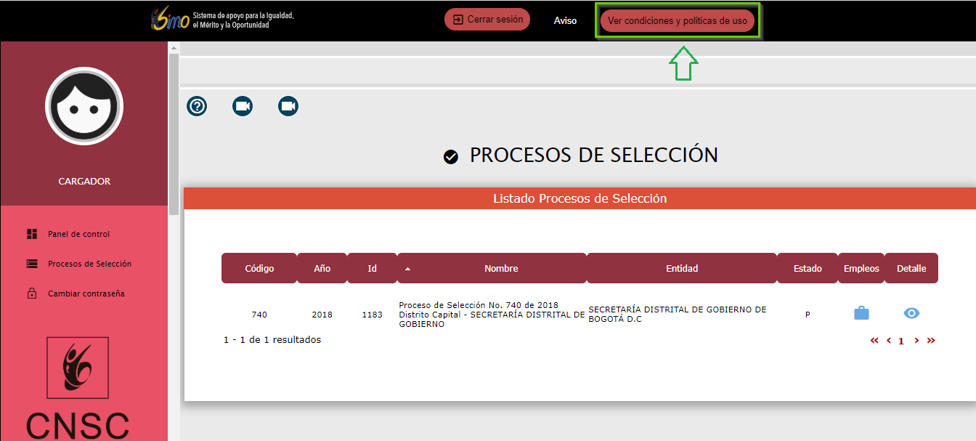976x441 pixels.
Task: Go to the last results page
Action: point(931,341)
